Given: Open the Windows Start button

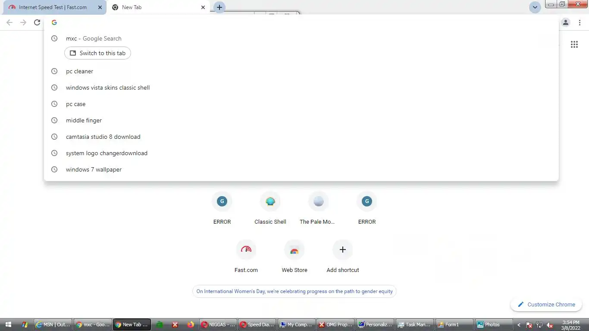Looking at the screenshot, I should click(9, 325).
